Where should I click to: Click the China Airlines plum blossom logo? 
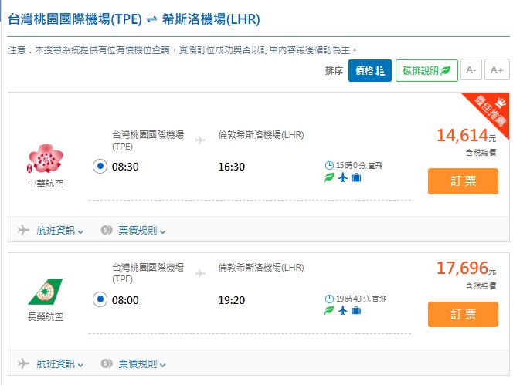tap(46, 159)
